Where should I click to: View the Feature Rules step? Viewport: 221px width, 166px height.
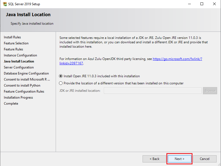coord(13,49)
